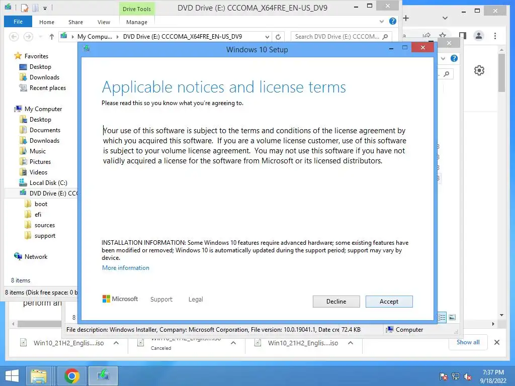The image size is (515, 386).
Task: Open Explorer help question mark icon
Action: point(392,21)
